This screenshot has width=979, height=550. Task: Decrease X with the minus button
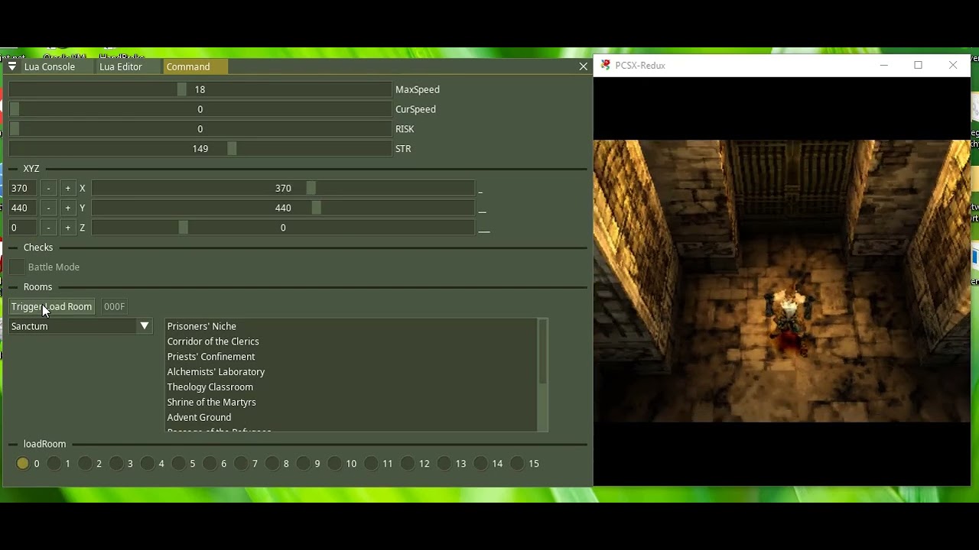pos(48,188)
